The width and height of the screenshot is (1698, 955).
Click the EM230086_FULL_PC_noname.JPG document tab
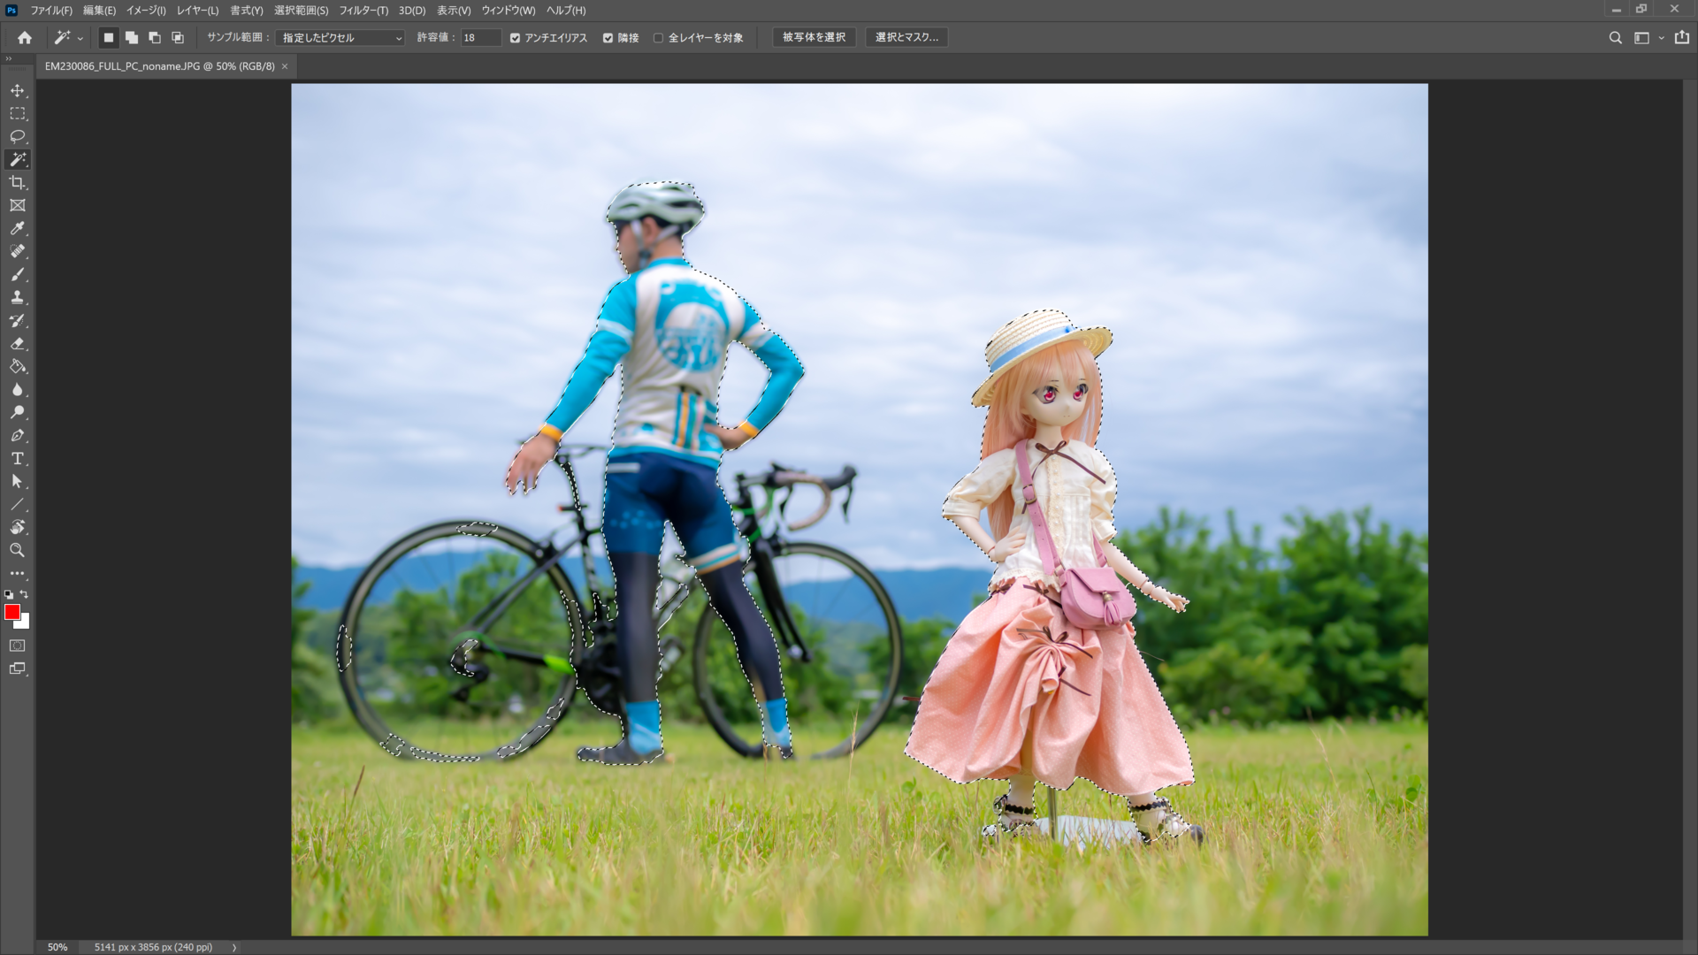159,66
